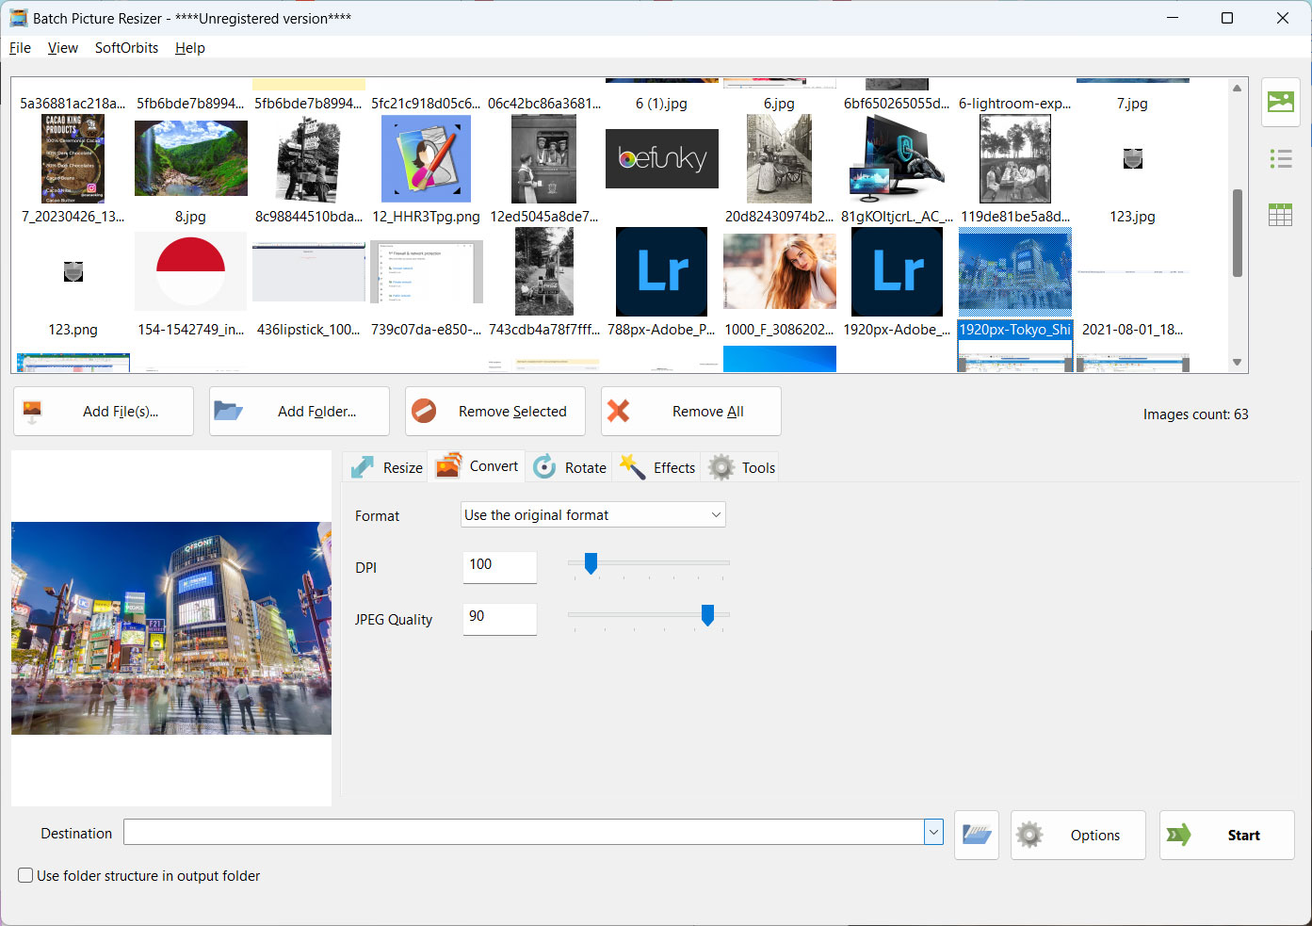Click the Start button
This screenshot has width=1312, height=926.
(x=1227, y=835)
